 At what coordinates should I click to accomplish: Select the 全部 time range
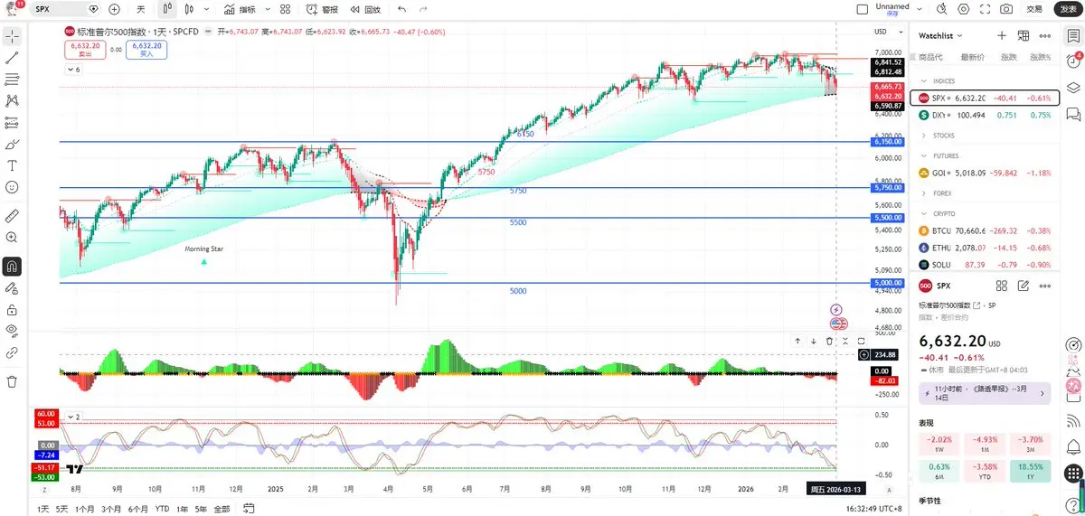pos(222,509)
